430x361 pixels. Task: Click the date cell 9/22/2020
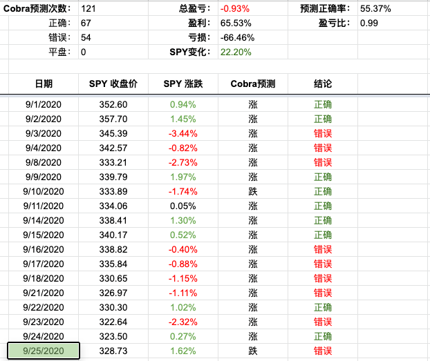pyautogui.click(x=44, y=308)
